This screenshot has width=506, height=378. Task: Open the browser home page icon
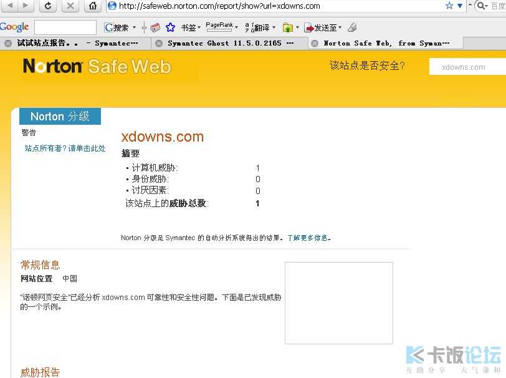pyautogui.click(x=93, y=6)
